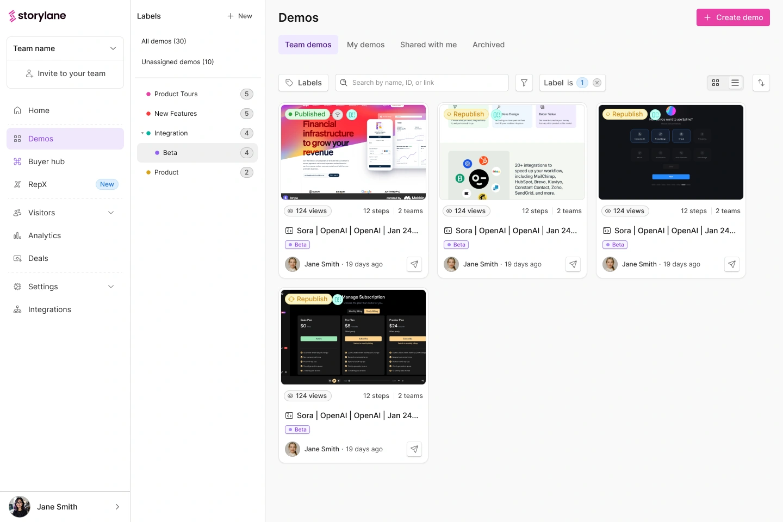Screen dimensions: 783x522
Task: Switch to the My demos tab
Action: point(366,45)
